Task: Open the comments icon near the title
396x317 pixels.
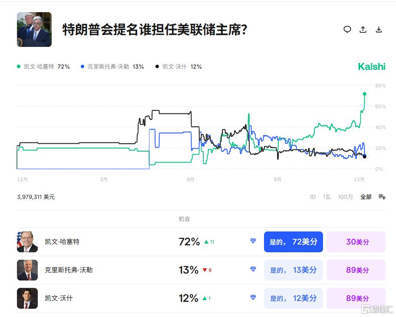Action: 347,30
